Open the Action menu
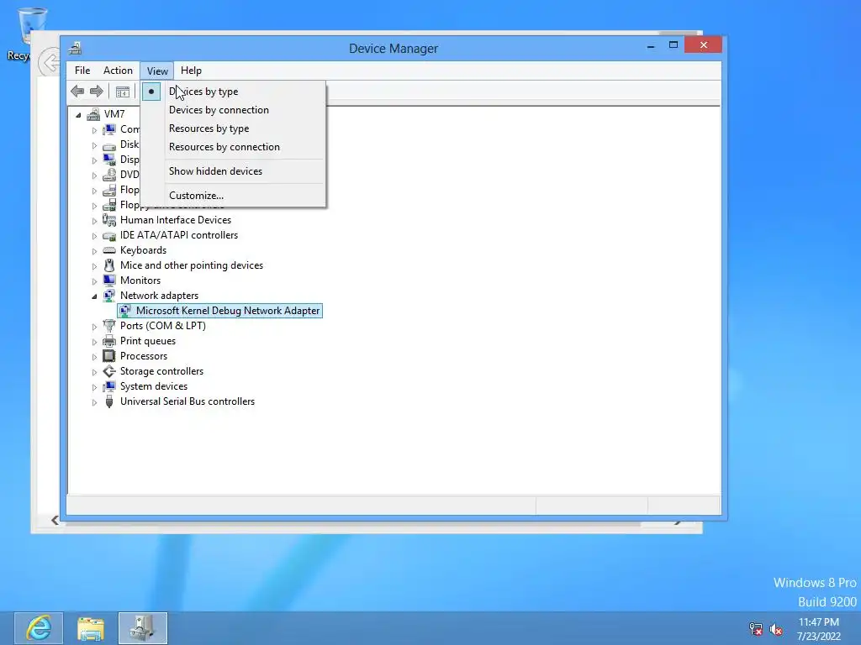861x645 pixels. [x=118, y=71]
